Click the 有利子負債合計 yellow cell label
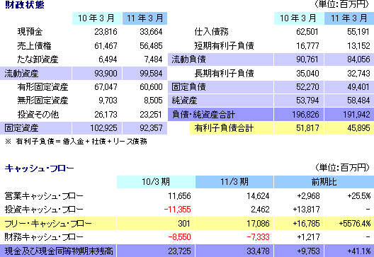The height and width of the screenshot is (257, 374). coord(224,128)
